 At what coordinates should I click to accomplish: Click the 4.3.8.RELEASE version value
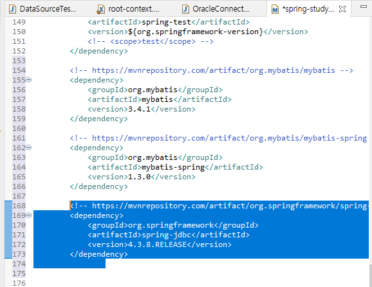tap(157, 244)
